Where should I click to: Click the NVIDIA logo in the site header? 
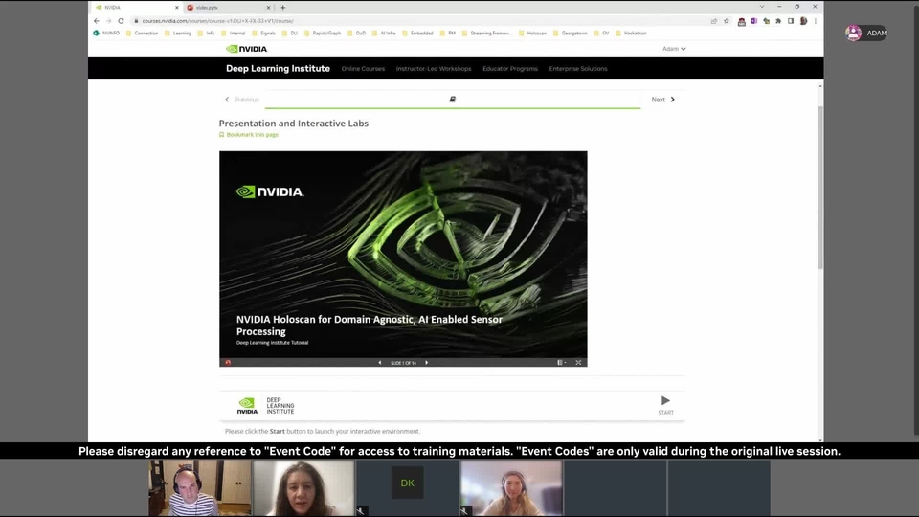pos(247,49)
